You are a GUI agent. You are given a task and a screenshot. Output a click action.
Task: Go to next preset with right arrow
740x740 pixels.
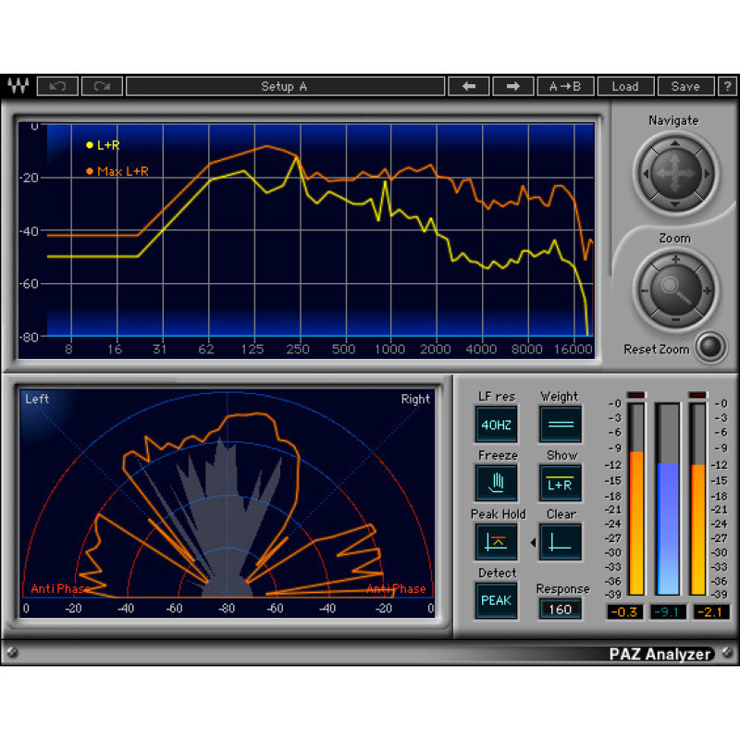click(512, 86)
